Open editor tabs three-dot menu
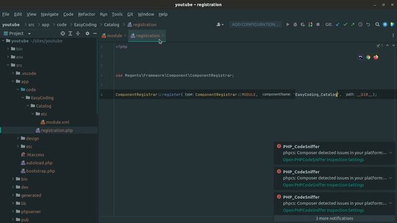Image resolution: width=397 pixels, height=223 pixels. (x=393, y=36)
